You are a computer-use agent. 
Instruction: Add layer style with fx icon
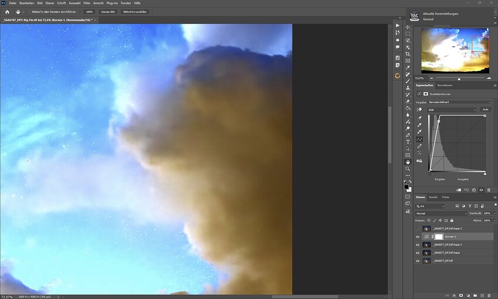[x=454, y=295]
